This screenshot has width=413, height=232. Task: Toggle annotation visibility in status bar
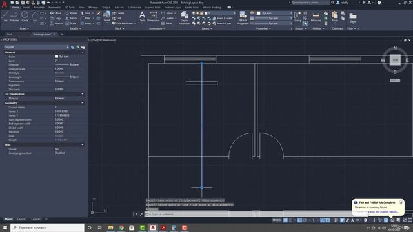tap(342, 220)
